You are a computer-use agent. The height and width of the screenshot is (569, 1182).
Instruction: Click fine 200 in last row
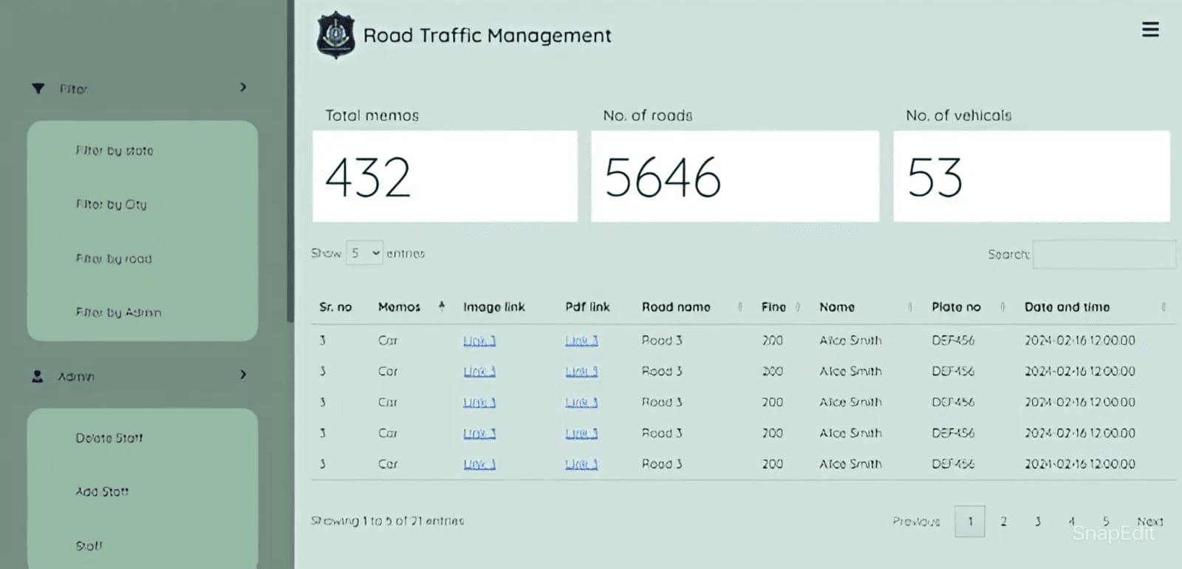[x=773, y=465]
